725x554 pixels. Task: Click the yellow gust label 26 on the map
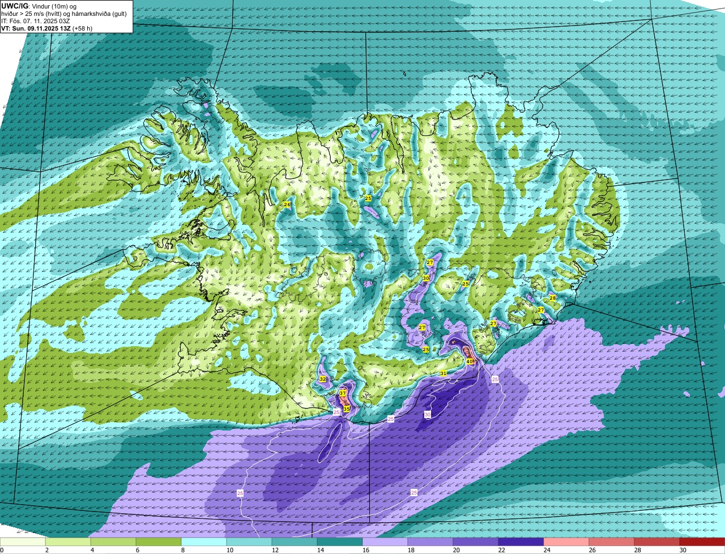[287, 204]
